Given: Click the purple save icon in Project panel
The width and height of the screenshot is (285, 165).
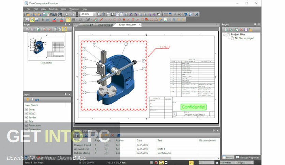Looking at the screenshot, I should (246, 30).
